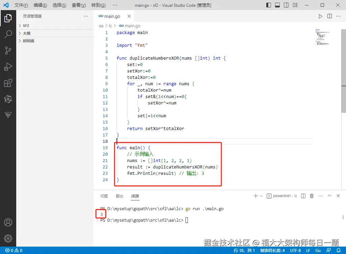346x254 pixels.
Task: Open the 文件(F) menu
Action: pyautogui.click(x=21, y=5)
